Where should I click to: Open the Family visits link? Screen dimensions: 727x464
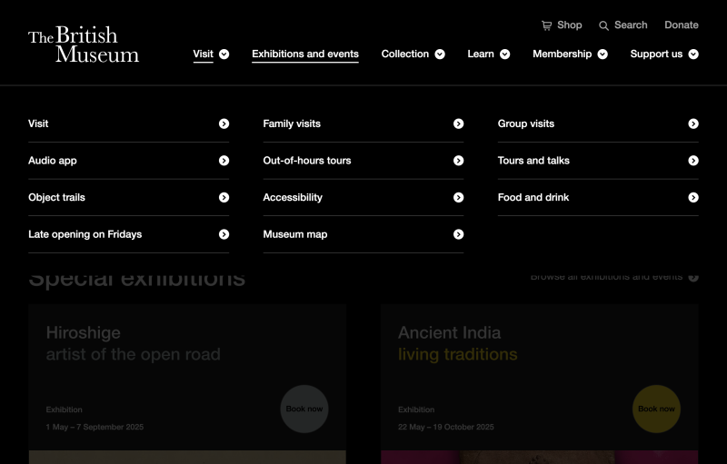click(x=292, y=123)
